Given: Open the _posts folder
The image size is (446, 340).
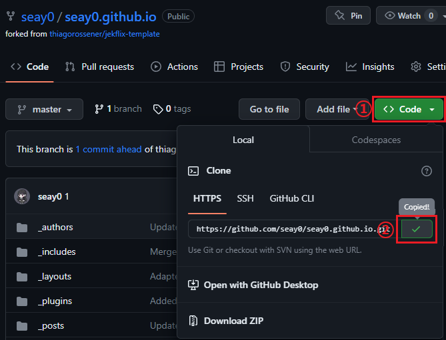Looking at the screenshot, I should 51,326.
